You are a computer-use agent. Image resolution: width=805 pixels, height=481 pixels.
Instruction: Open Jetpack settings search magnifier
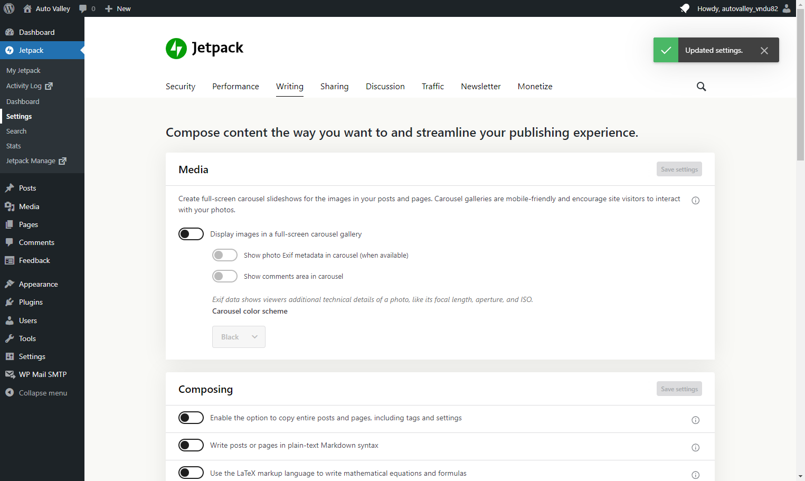pyautogui.click(x=701, y=87)
